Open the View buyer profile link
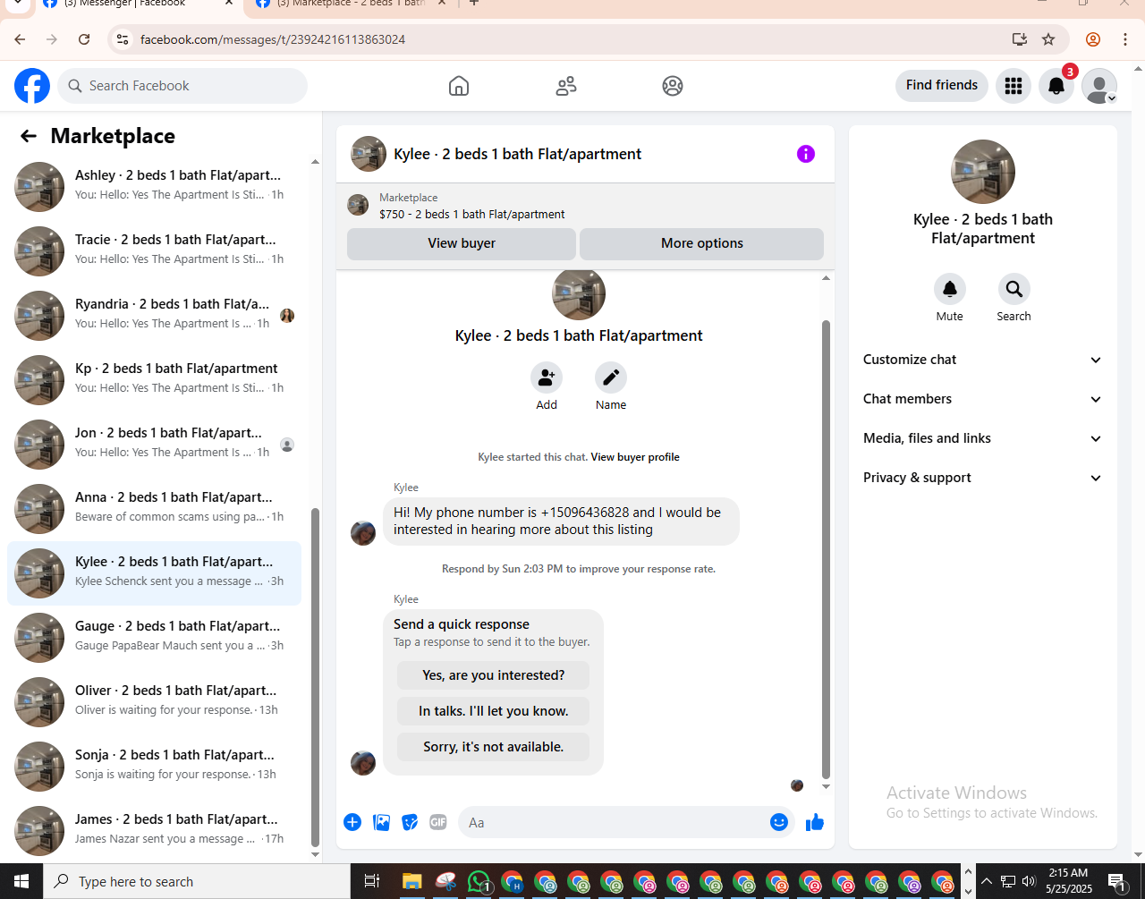1145x899 pixels. click(635, 457)
